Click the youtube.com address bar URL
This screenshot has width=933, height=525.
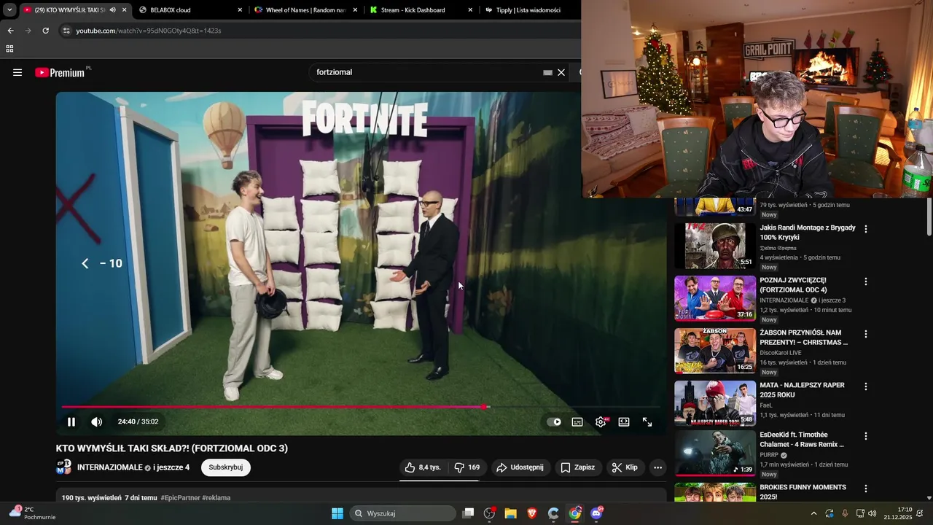click(149, 31)
